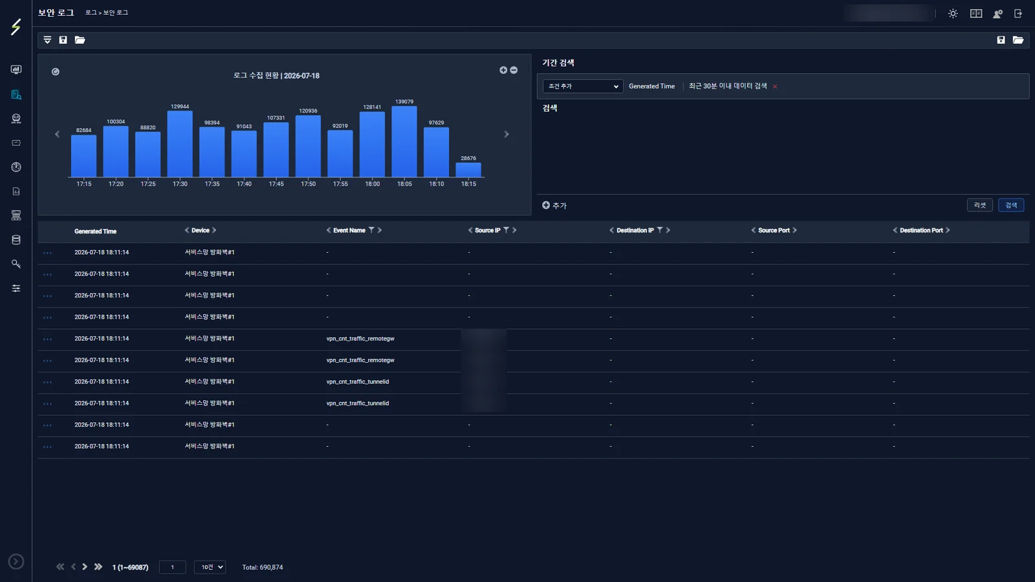The width and height of the screenshot is (1035, 582).
Task: Open the dashboard monitor icon in sidebar
Action: click(x=16, y=69)
